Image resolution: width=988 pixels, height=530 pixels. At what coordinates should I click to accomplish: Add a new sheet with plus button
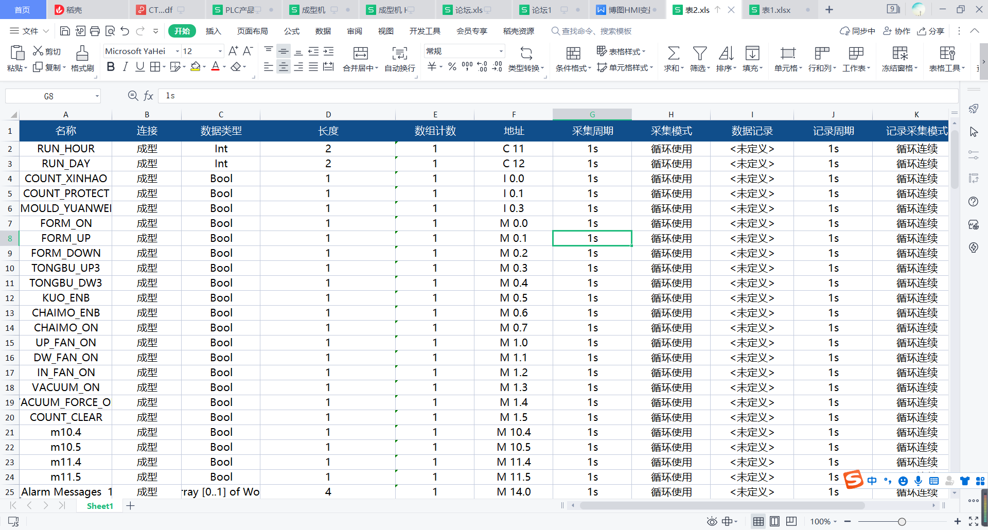(x=131, y=506)
